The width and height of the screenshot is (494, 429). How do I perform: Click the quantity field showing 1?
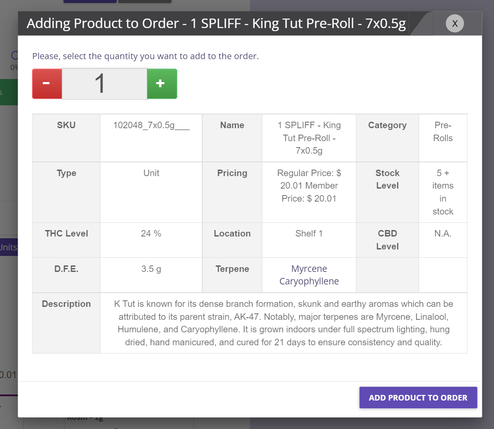point(104,84)
